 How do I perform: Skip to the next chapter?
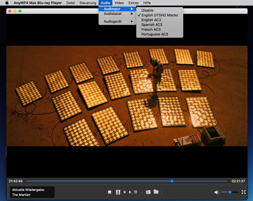pos(130,192)
